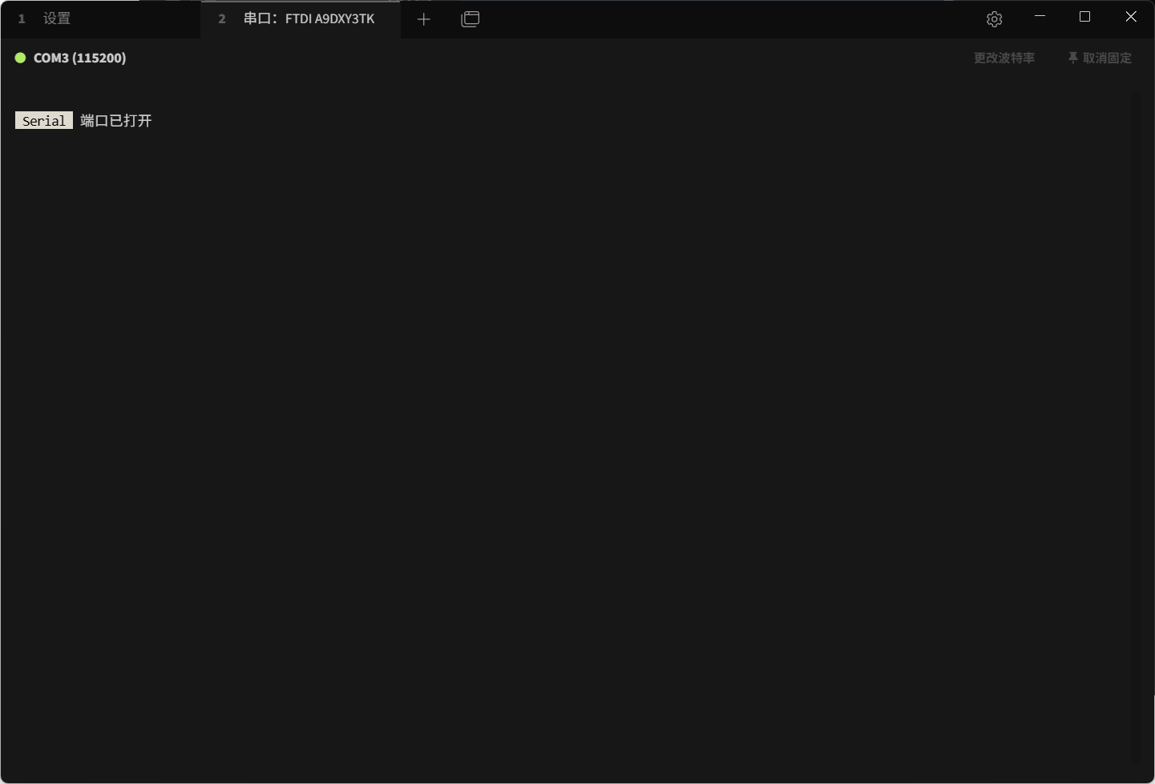Toggle the 取消固定 text to unpin the toolbar

click(x=1107, y=58)
